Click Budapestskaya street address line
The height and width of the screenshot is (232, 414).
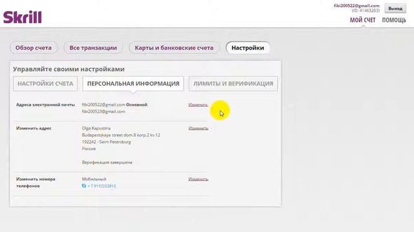coord(121,135)
